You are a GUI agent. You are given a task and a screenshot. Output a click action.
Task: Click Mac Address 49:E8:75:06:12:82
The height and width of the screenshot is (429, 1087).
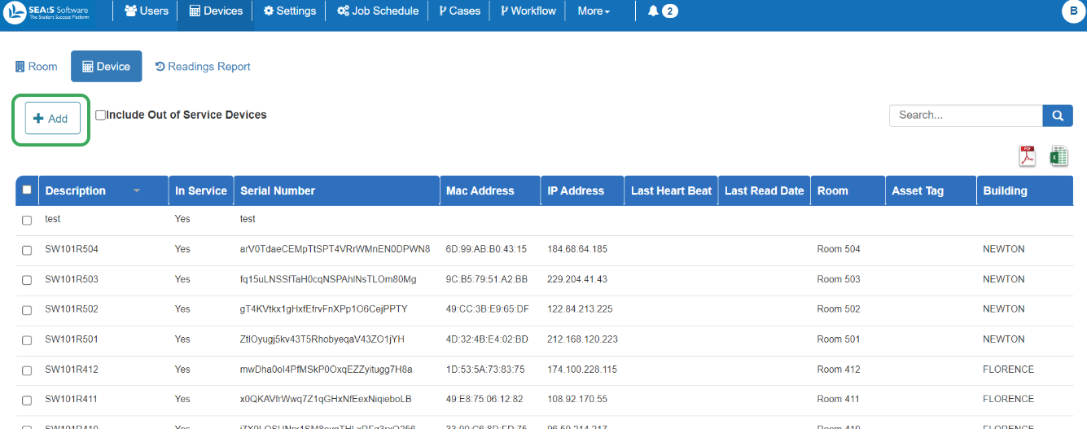(x=484, y=400)
